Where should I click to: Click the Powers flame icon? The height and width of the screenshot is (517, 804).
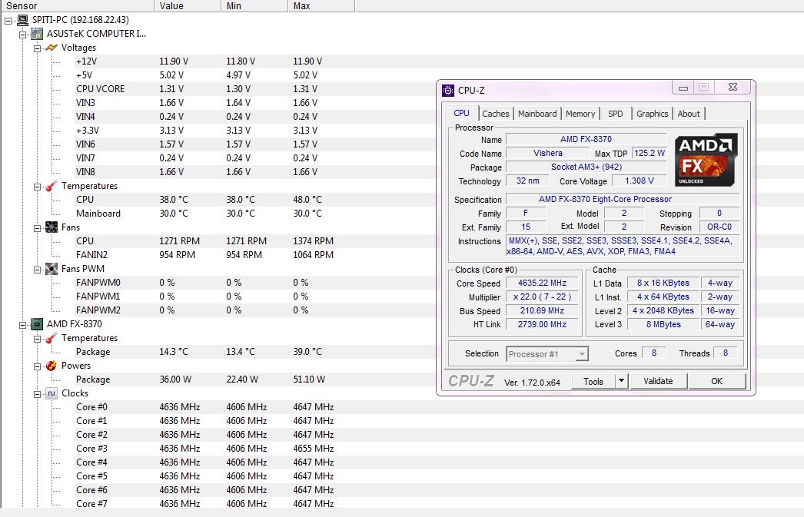pyautogui.click(x=51, y=366)
